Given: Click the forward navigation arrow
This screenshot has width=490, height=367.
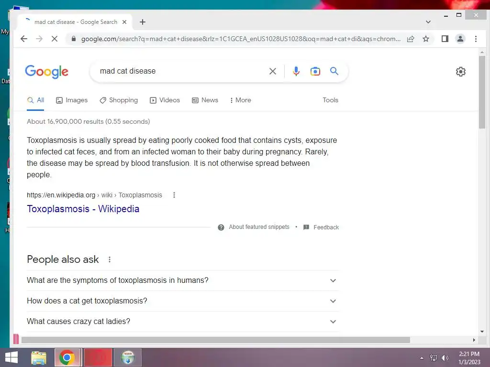Looking at the screenshot, I should pos(39,39).
